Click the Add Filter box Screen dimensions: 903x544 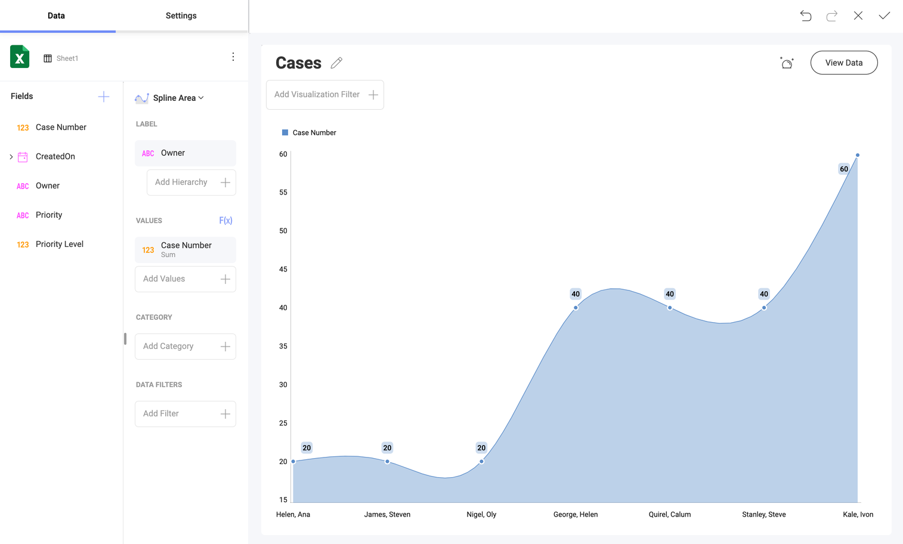tap(185, 414)
